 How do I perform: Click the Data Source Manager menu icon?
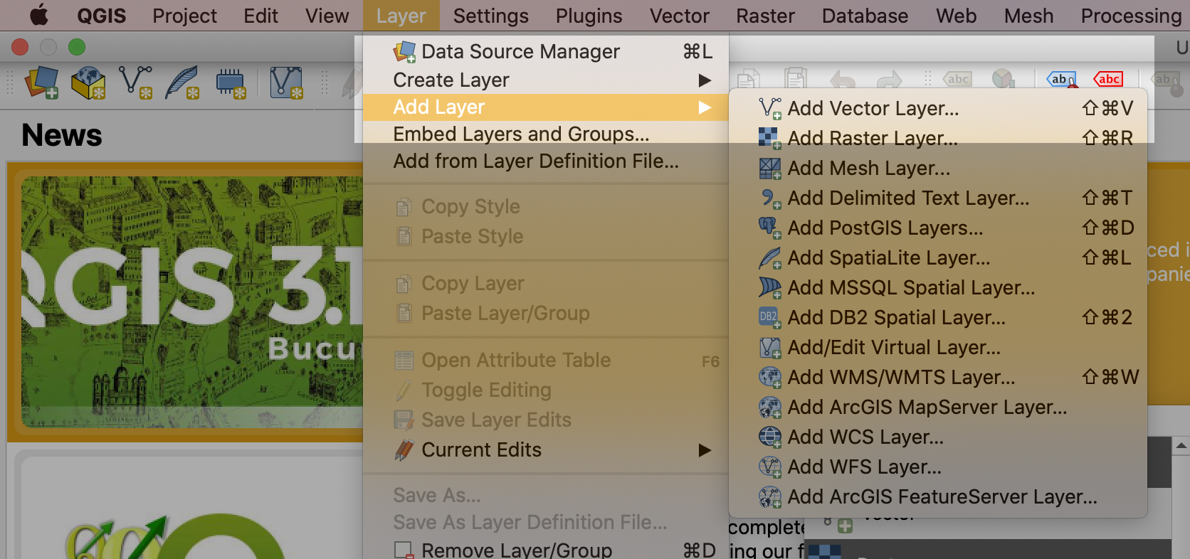pos(404,52)
